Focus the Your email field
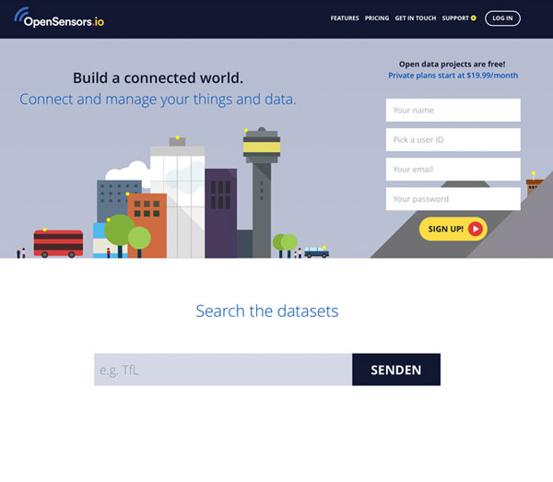Screen dimensions: 553x482 [453, 170]
